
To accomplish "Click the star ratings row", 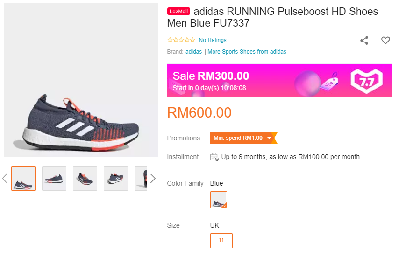I will coord(181,40).
